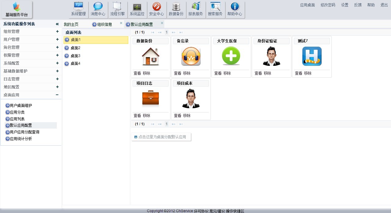391x213 pixels.
Task: Select 桌面2 in the desktop list
Action: pyautogui.click(x=75, y=48)
